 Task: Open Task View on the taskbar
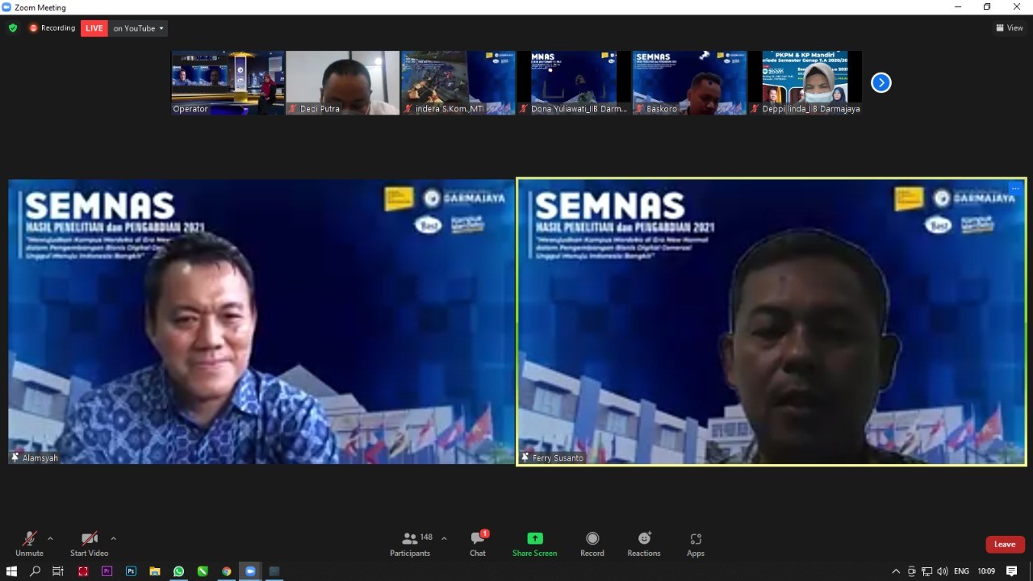coord(58,571)
